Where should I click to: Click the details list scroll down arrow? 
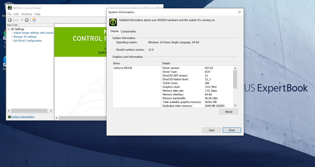click(x=235, y=105)
